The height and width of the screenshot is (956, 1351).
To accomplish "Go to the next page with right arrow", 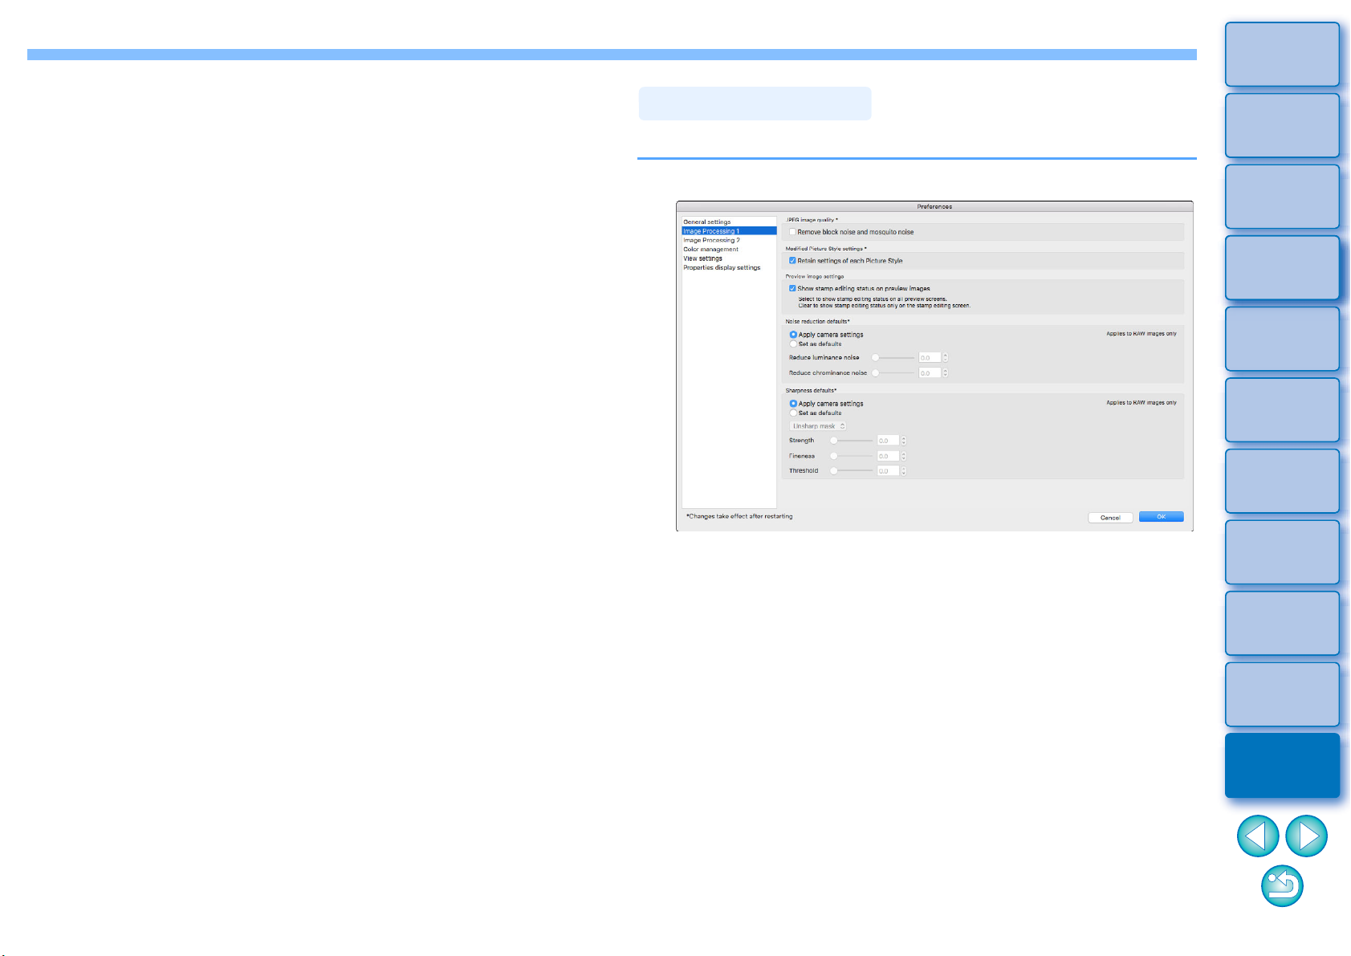I will click(x=1306, y=836).
